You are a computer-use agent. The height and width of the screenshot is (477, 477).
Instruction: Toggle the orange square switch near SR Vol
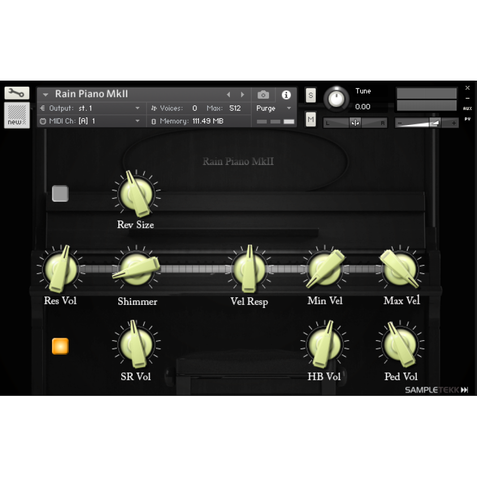tap(60, 346)
